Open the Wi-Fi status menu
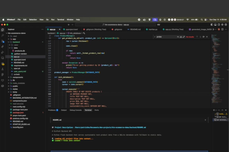Viewport: 229px width, 152px height. [x=188, y=20]
